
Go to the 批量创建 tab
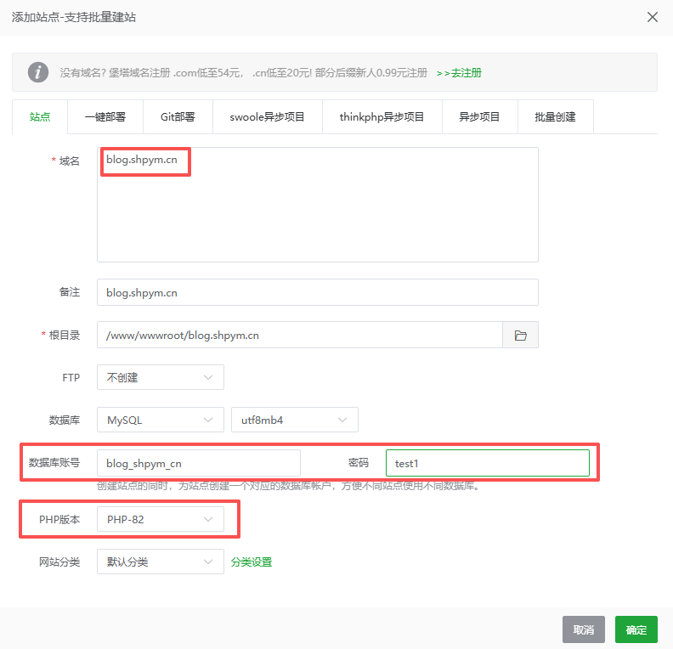click(555, 117)
